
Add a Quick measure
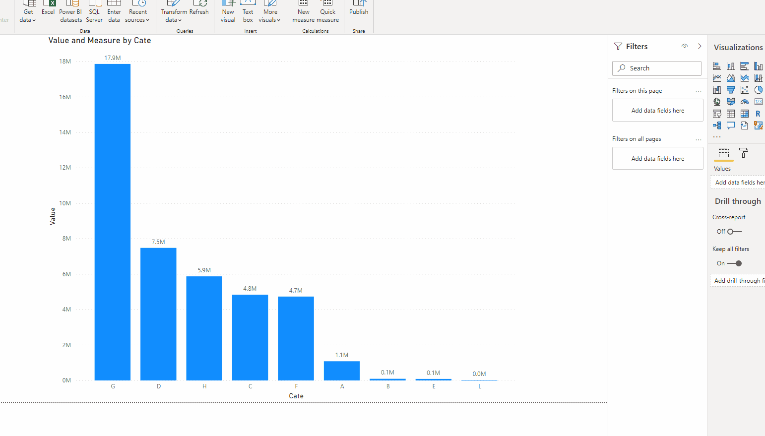pos(328,12)
